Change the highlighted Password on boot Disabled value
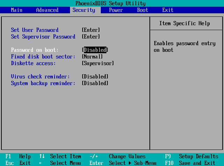The width and height of the screenshot is (224, 166). [x=95, y=50]
